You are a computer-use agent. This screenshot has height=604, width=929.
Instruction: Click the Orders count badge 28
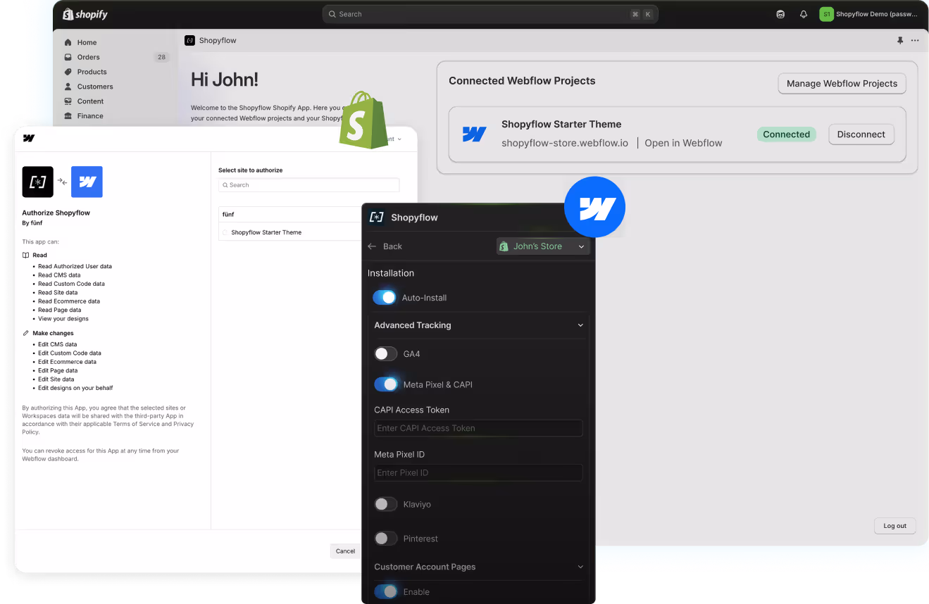[x=162, y=57]
